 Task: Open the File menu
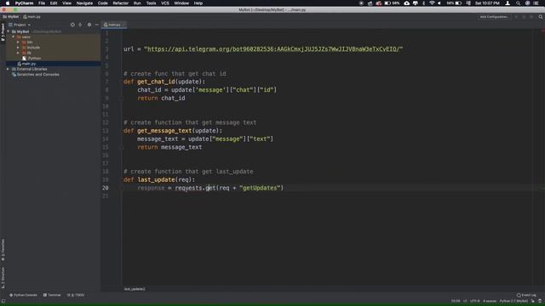42,3
